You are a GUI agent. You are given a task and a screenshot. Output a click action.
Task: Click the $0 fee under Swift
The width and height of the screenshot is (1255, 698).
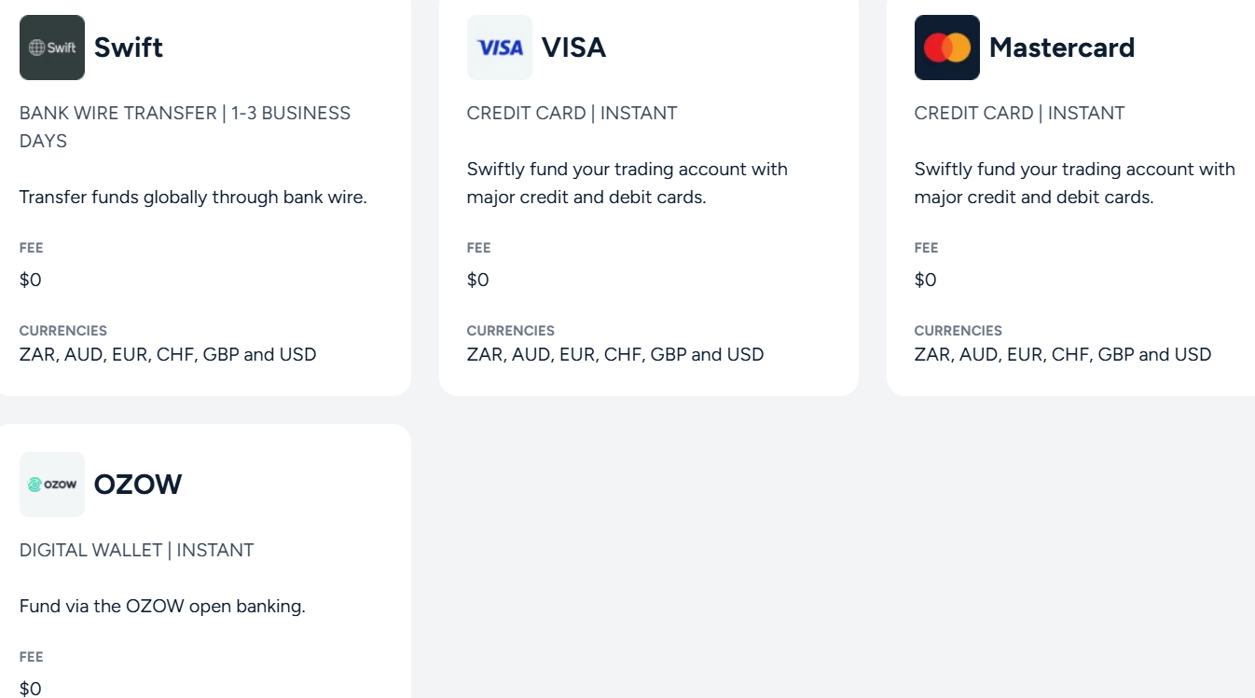pyautogui.click(x=31, y=280)
